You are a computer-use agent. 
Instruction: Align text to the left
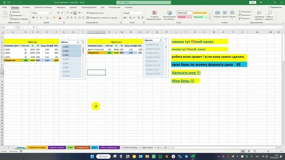click(x=68, y=18)
